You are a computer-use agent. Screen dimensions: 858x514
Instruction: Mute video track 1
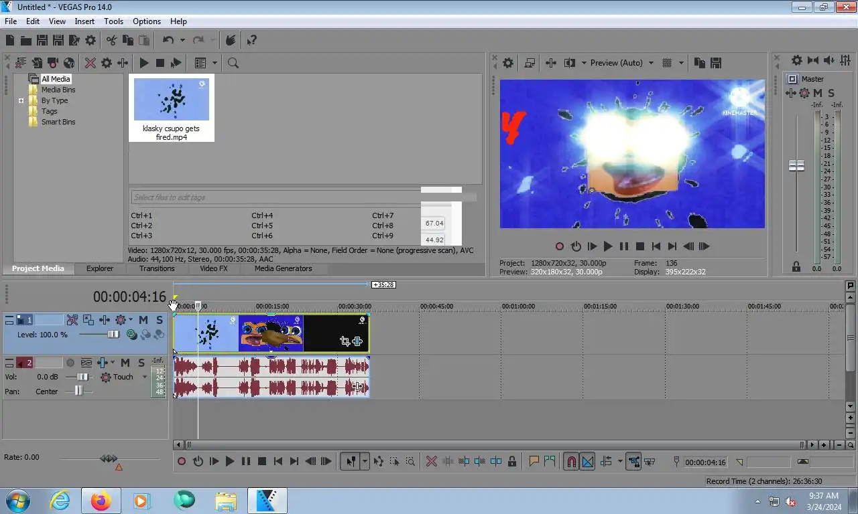click(143, 321)
